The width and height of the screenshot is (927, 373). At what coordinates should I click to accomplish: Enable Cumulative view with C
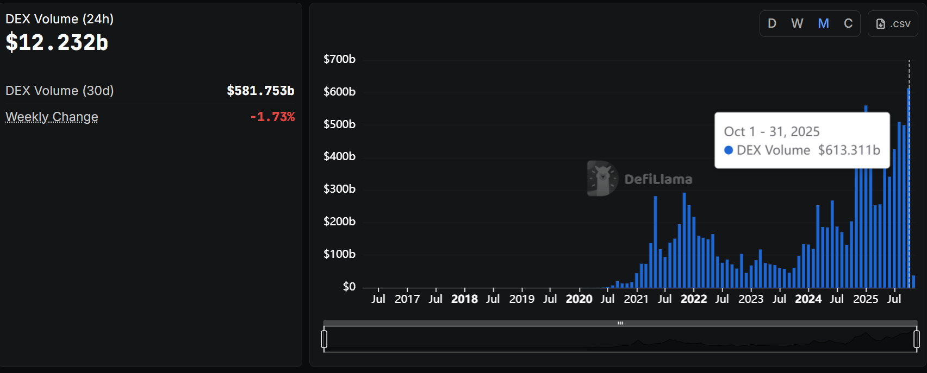point(848,24)
